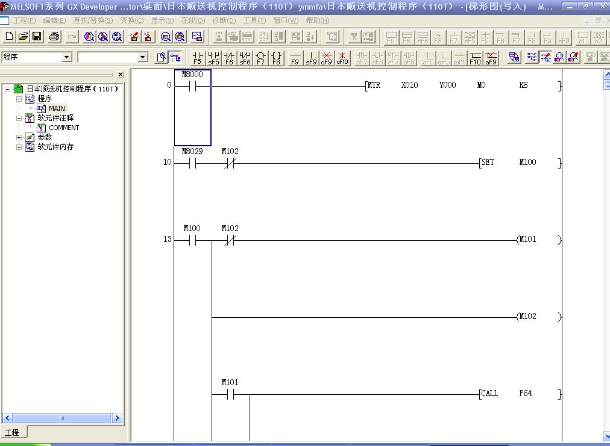This screenshot has height=446, width=610.
Task: Click the delete vertical line cF10 icon
Action: 342,58
